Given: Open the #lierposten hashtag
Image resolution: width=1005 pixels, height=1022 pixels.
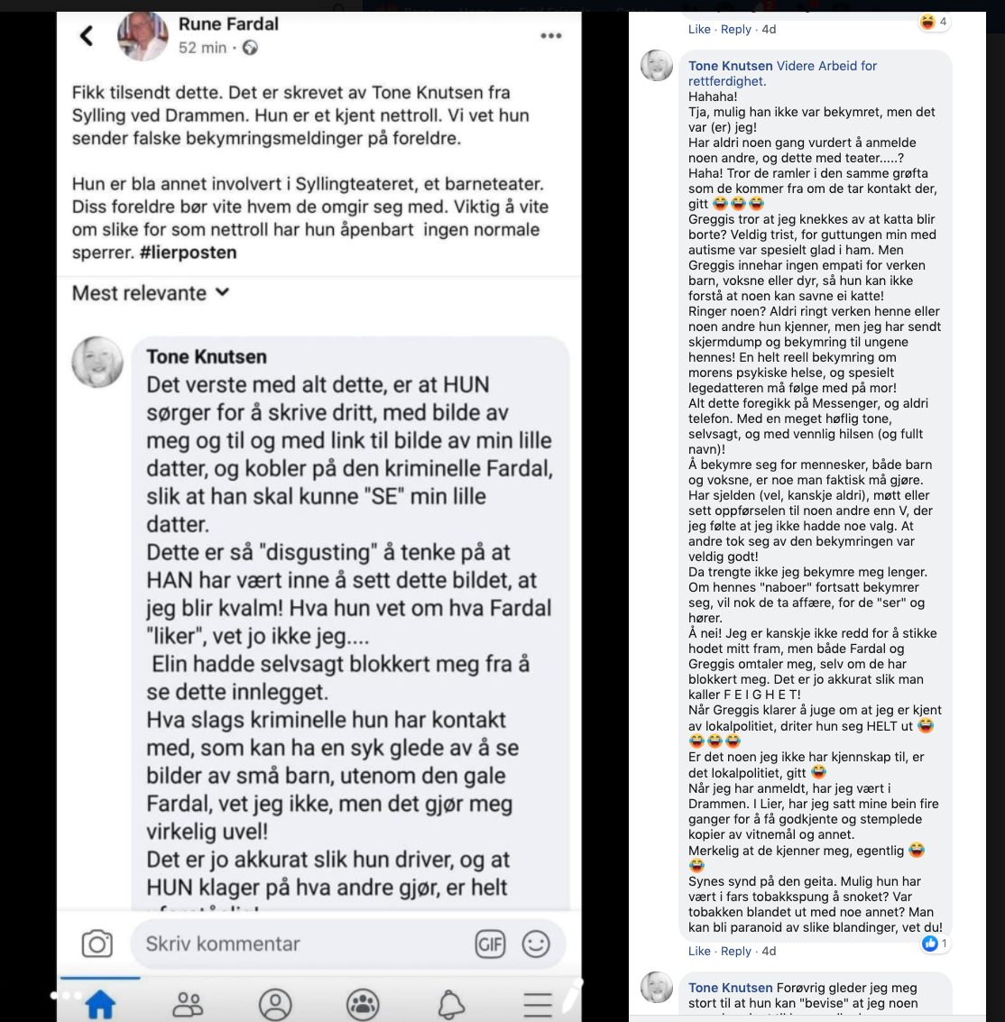Looking at the screenshot, I should 188,253.
